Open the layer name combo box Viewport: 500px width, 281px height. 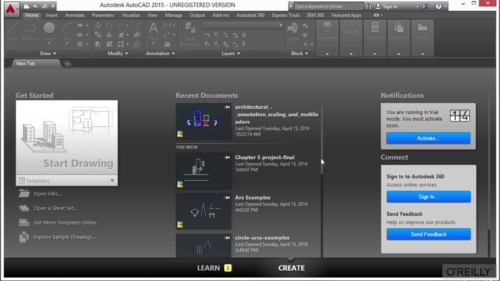[243, 26]
